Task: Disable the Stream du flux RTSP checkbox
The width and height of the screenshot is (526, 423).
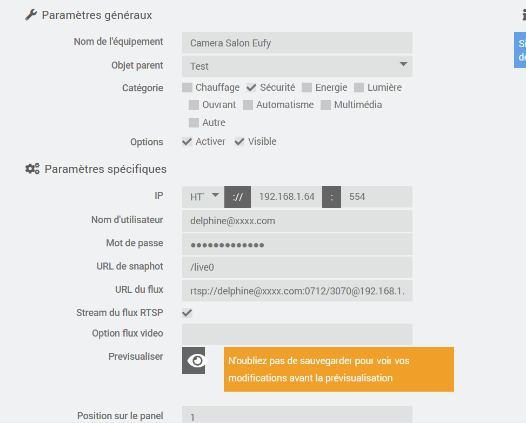Action: (187, 313)
